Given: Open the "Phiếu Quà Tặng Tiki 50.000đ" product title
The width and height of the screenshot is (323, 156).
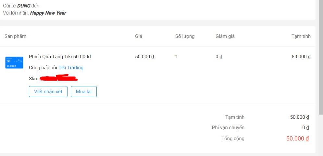Looking at the screenshot, I should [x=60, y=57].
